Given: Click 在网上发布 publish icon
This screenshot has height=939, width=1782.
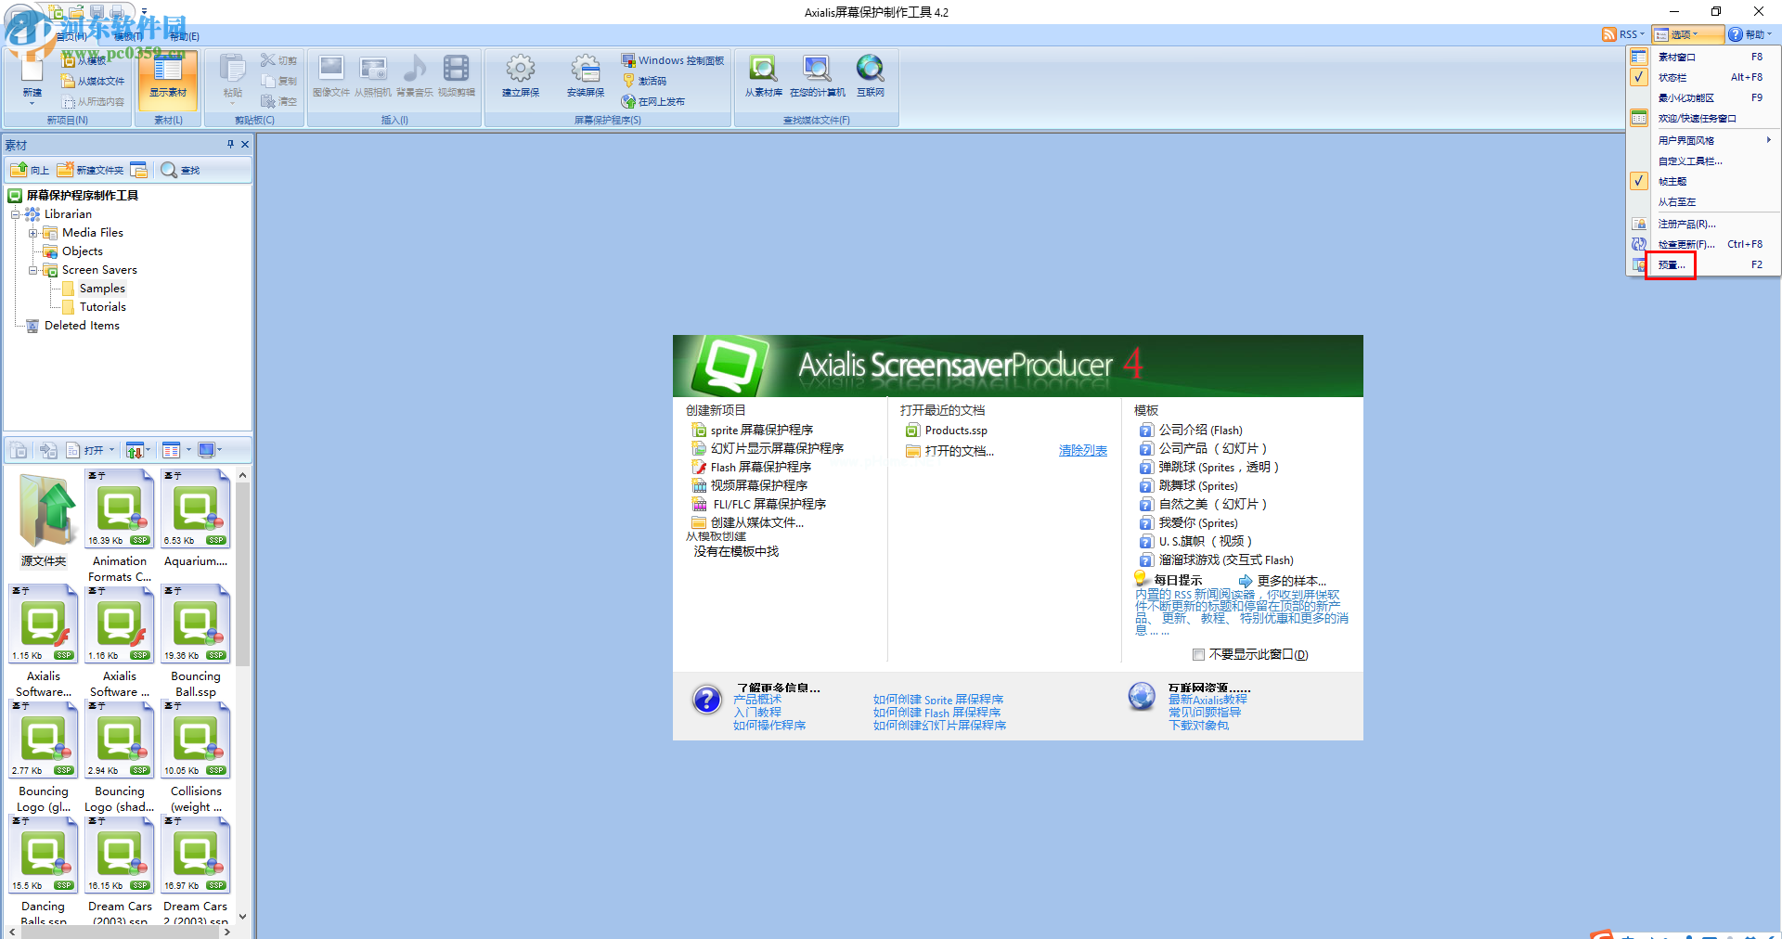Looking at the screenshot, I should coord(628,101).
